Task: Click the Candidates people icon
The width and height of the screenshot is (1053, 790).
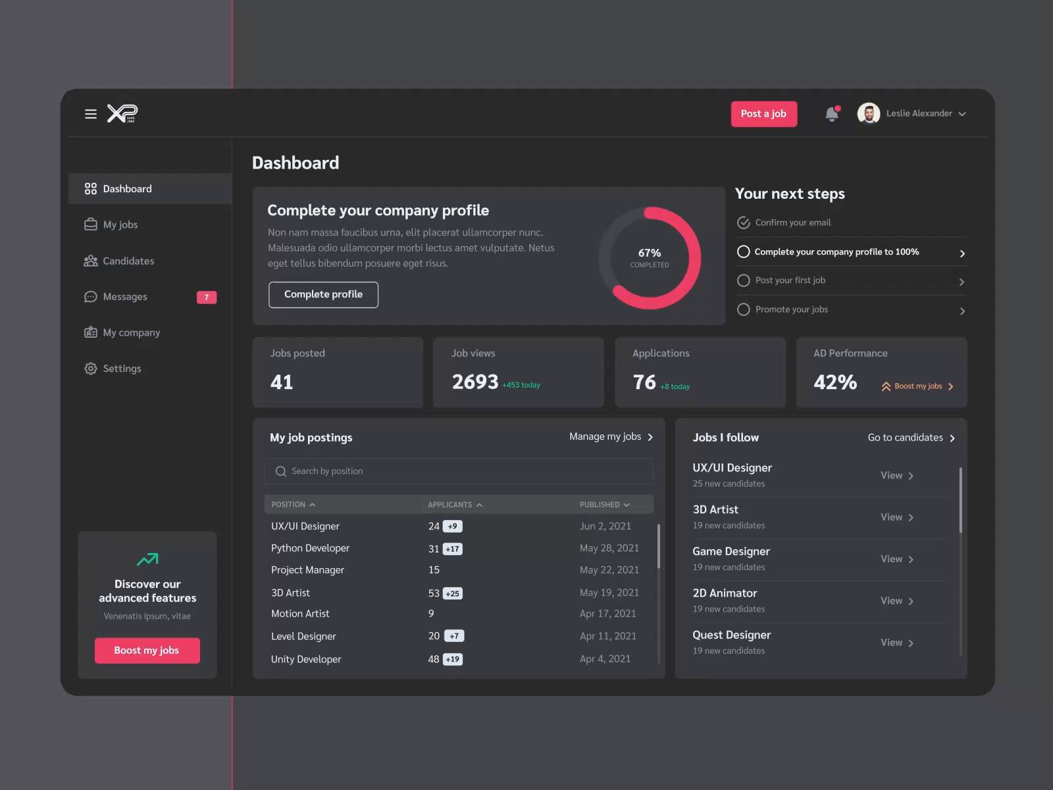Action: (x=91, y=261)
